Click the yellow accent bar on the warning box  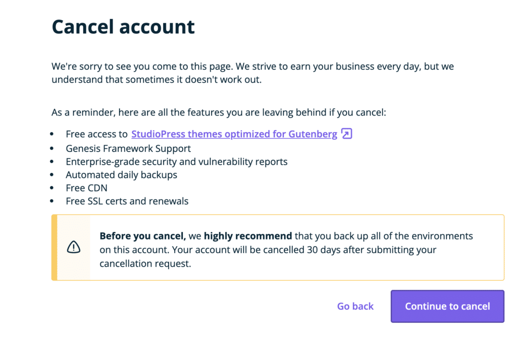tap(54, 247)
